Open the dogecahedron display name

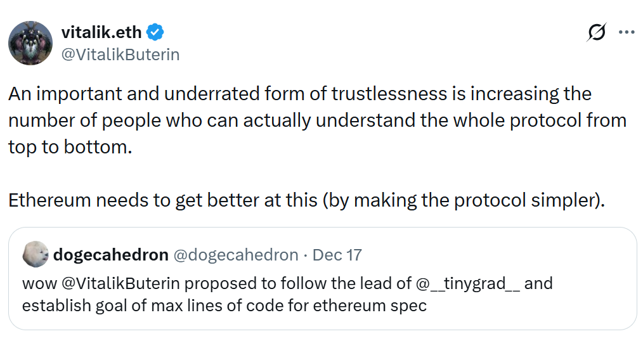click(111, 255)
